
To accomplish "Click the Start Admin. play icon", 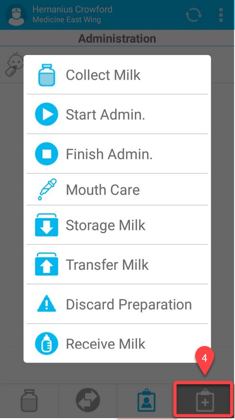I will tap(46, 114).
